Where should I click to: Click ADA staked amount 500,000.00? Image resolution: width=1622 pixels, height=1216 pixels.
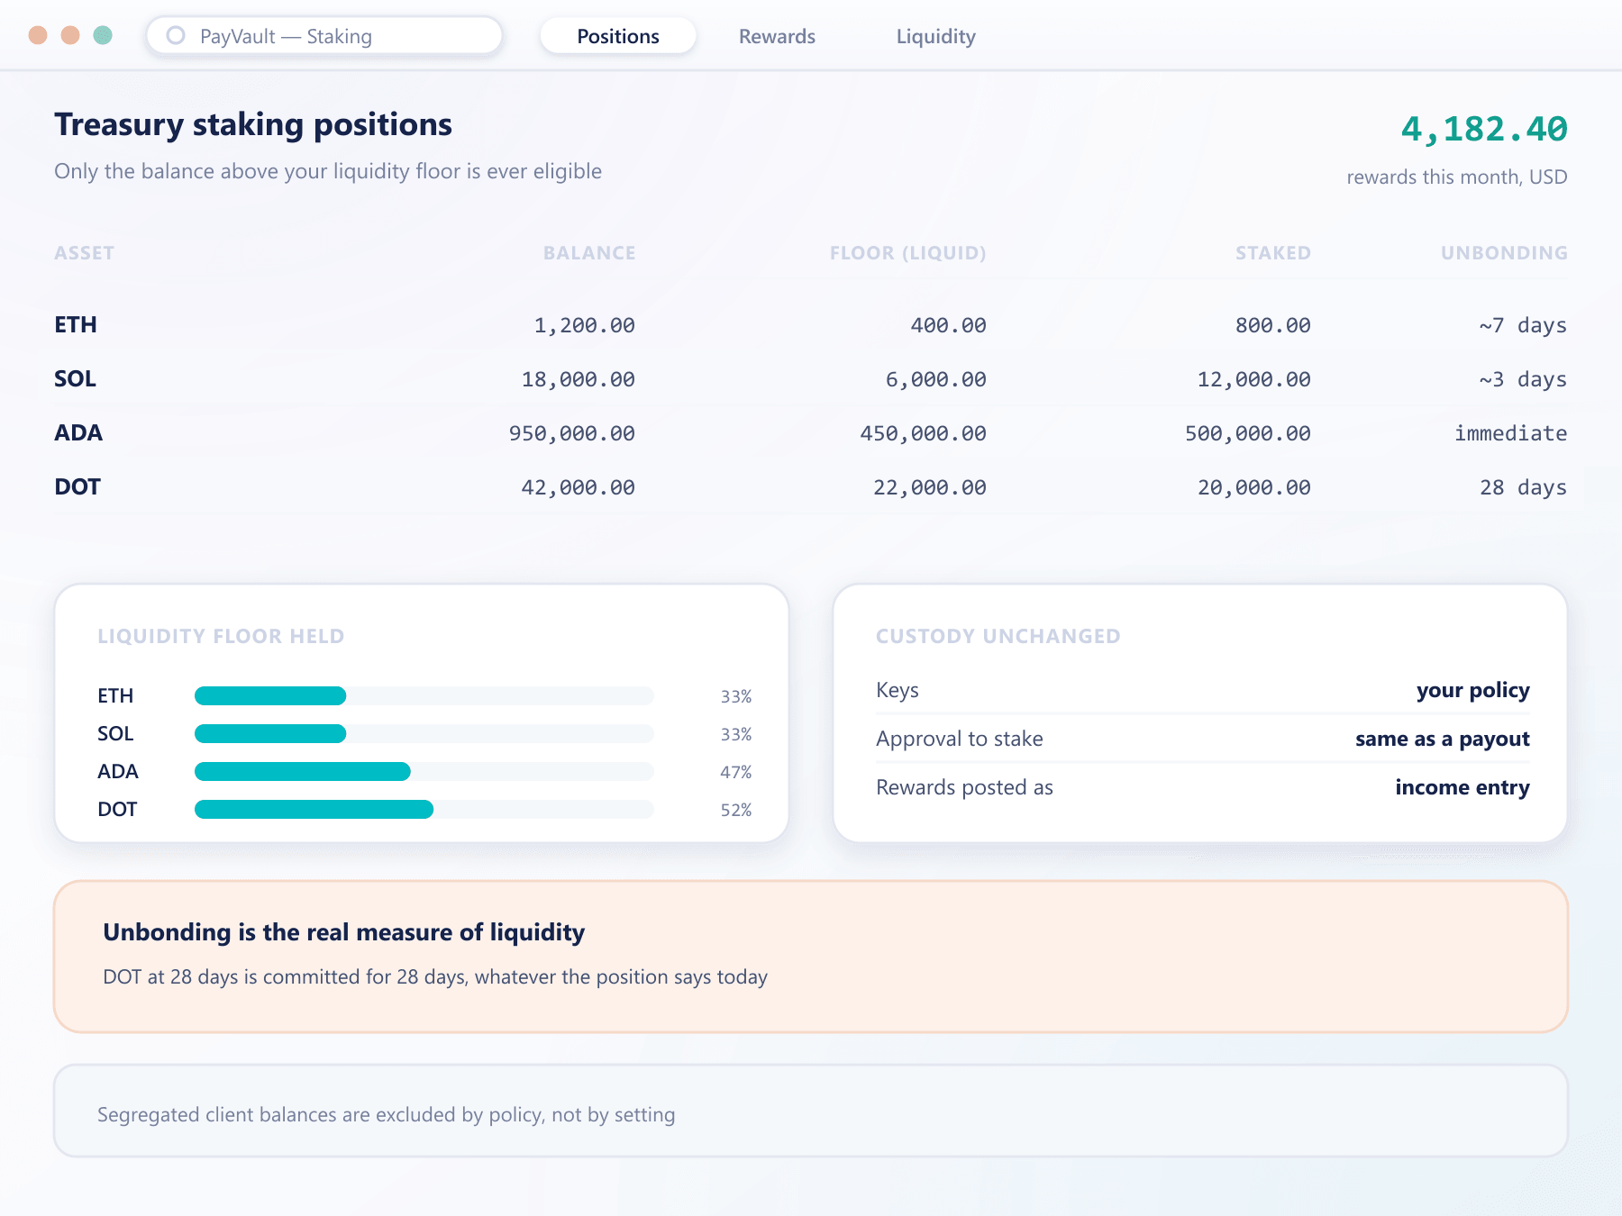(x=1248, y=433)
